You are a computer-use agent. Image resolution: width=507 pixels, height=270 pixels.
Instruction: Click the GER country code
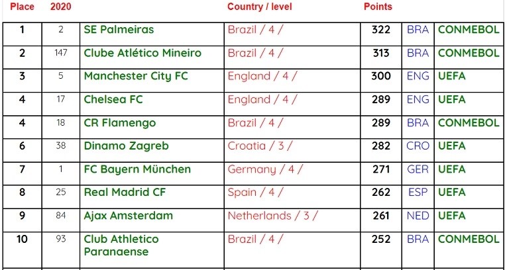pos(418,169)
